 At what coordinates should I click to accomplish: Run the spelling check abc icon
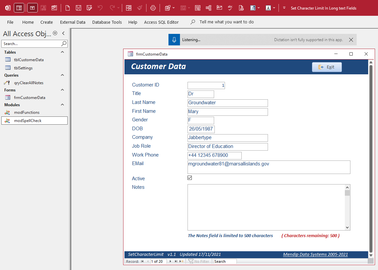click(230, 8)
